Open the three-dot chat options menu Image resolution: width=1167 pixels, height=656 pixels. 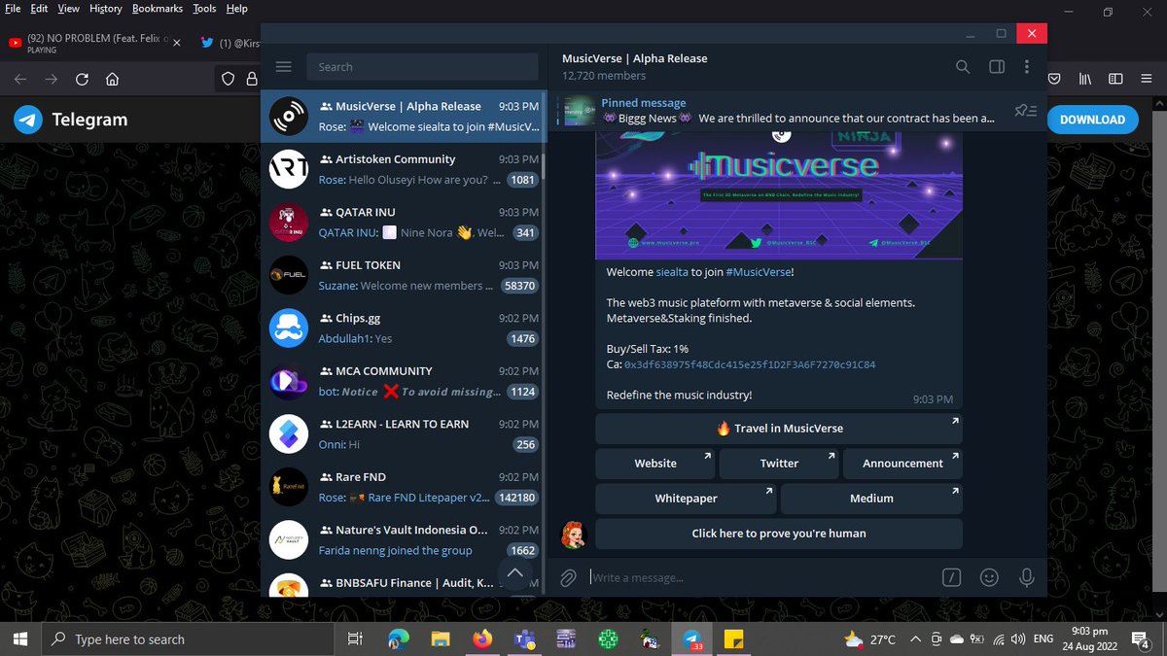click(x=1027, y=67)
